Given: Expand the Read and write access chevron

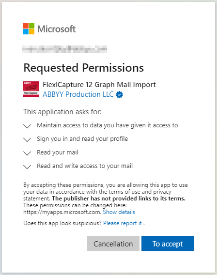Looking at the screenshot, I should (27, 167).
